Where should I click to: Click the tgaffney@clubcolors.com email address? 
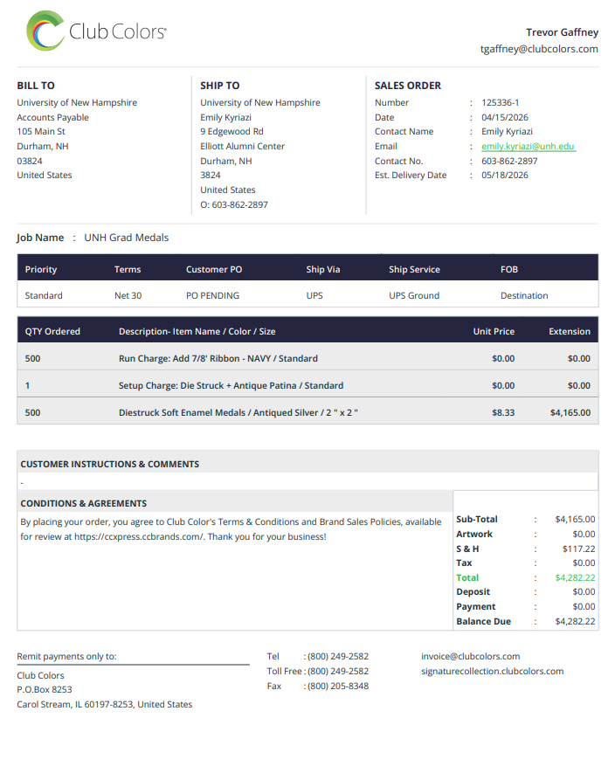pos(539,49)
